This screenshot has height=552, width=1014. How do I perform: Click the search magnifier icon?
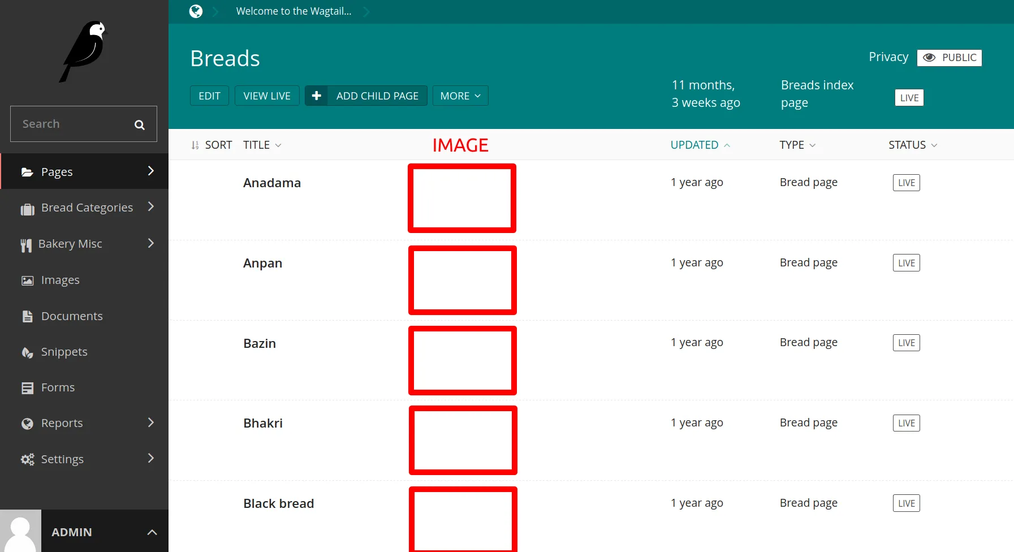pyautogui.click(x=139, y=124)
